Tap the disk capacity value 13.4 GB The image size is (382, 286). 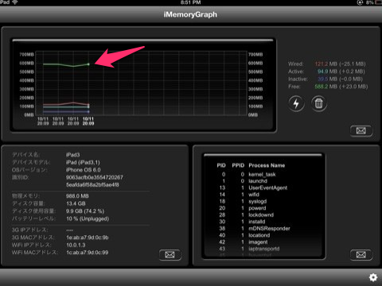(x=76, y=203)
